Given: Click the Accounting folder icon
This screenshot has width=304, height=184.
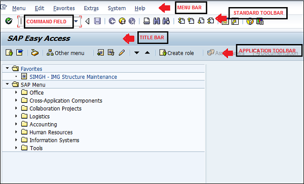Looking at the screenshot, I should [x=24, y=124].
